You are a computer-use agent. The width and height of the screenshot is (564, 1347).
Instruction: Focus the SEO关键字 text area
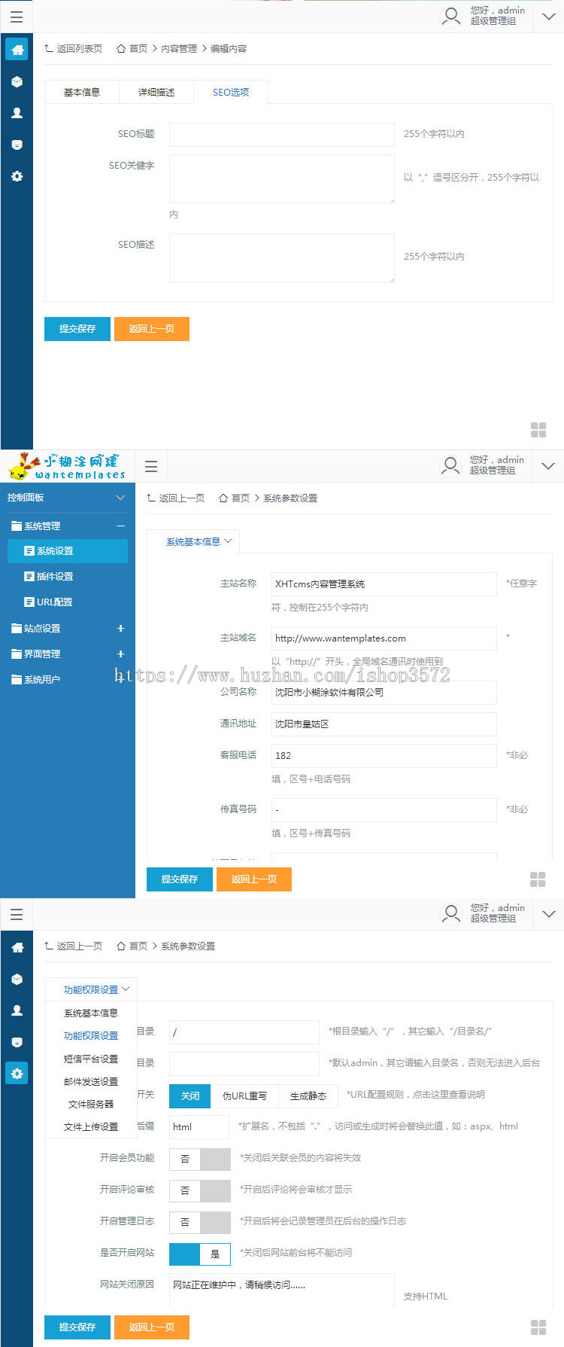click(282, 179)
